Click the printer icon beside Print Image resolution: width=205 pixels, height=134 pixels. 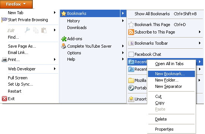coord(4,60)
